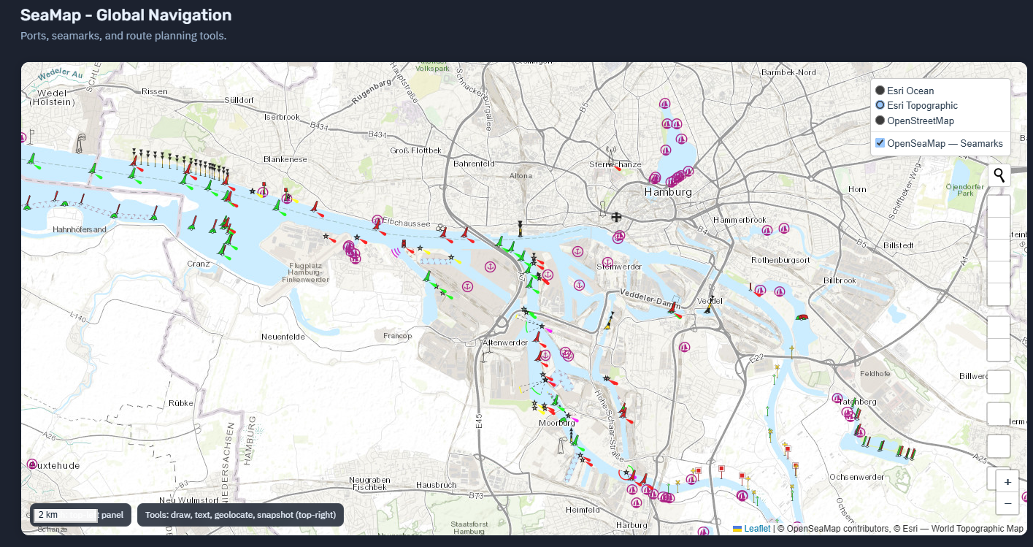Zoom in with the plus button

click(x=1007, y=482)
